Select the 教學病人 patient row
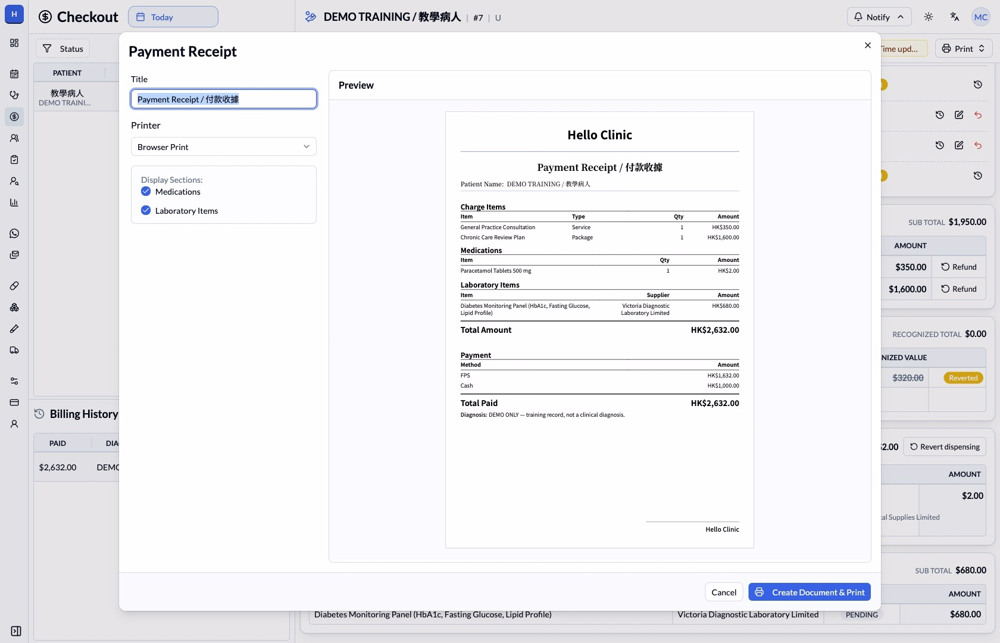Viewport: 1000px width, 643px height. 77,97
